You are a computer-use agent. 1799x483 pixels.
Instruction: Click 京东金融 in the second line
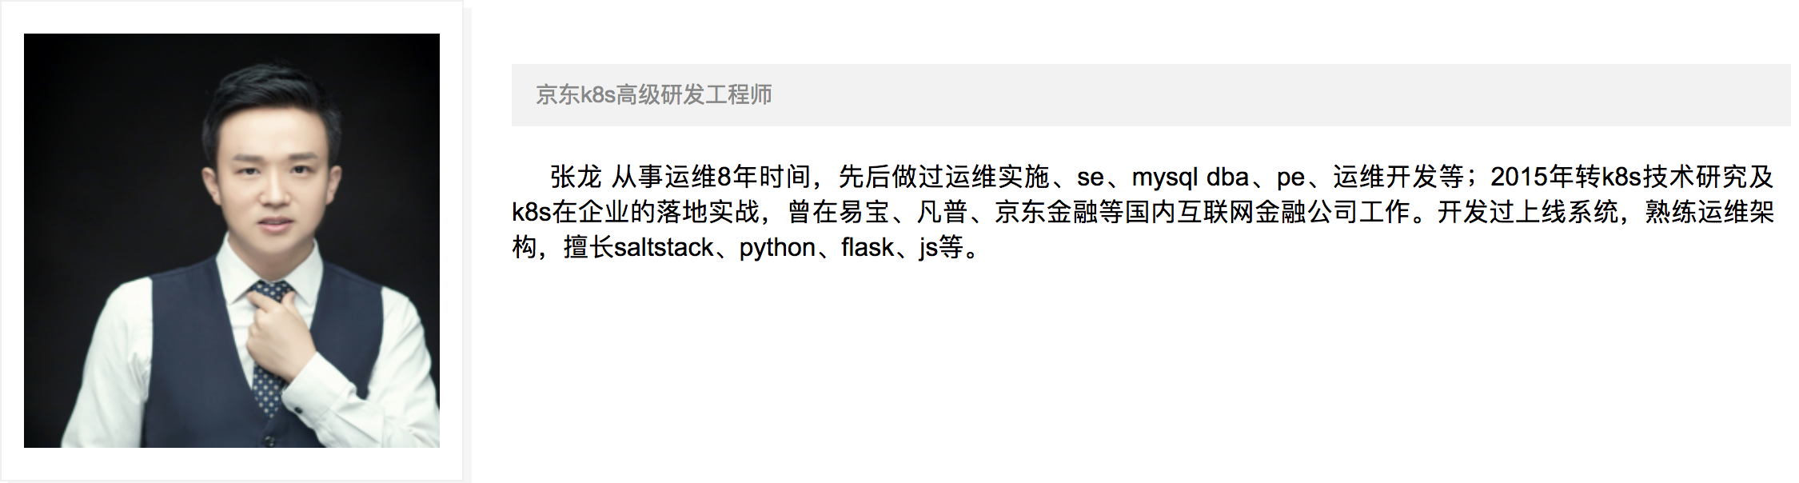tap(1047, 212)
